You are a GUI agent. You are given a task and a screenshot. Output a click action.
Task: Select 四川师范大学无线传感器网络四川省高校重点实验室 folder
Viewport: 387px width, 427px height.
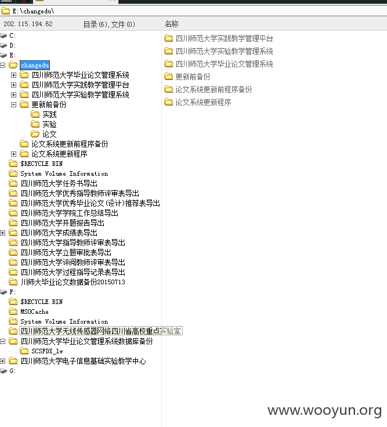[101, 331]
